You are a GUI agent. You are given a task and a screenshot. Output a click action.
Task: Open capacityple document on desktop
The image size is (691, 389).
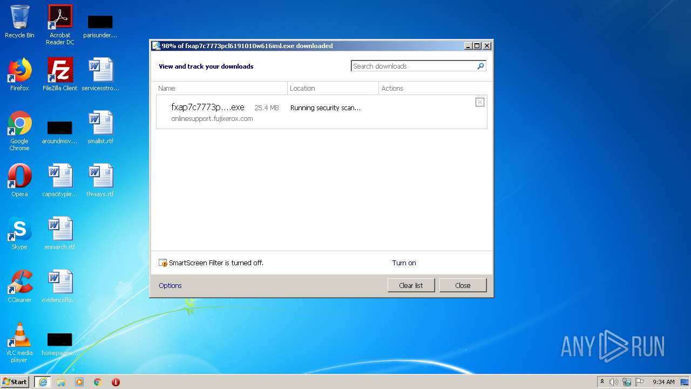pyautogui.click(x=60, y=180)
